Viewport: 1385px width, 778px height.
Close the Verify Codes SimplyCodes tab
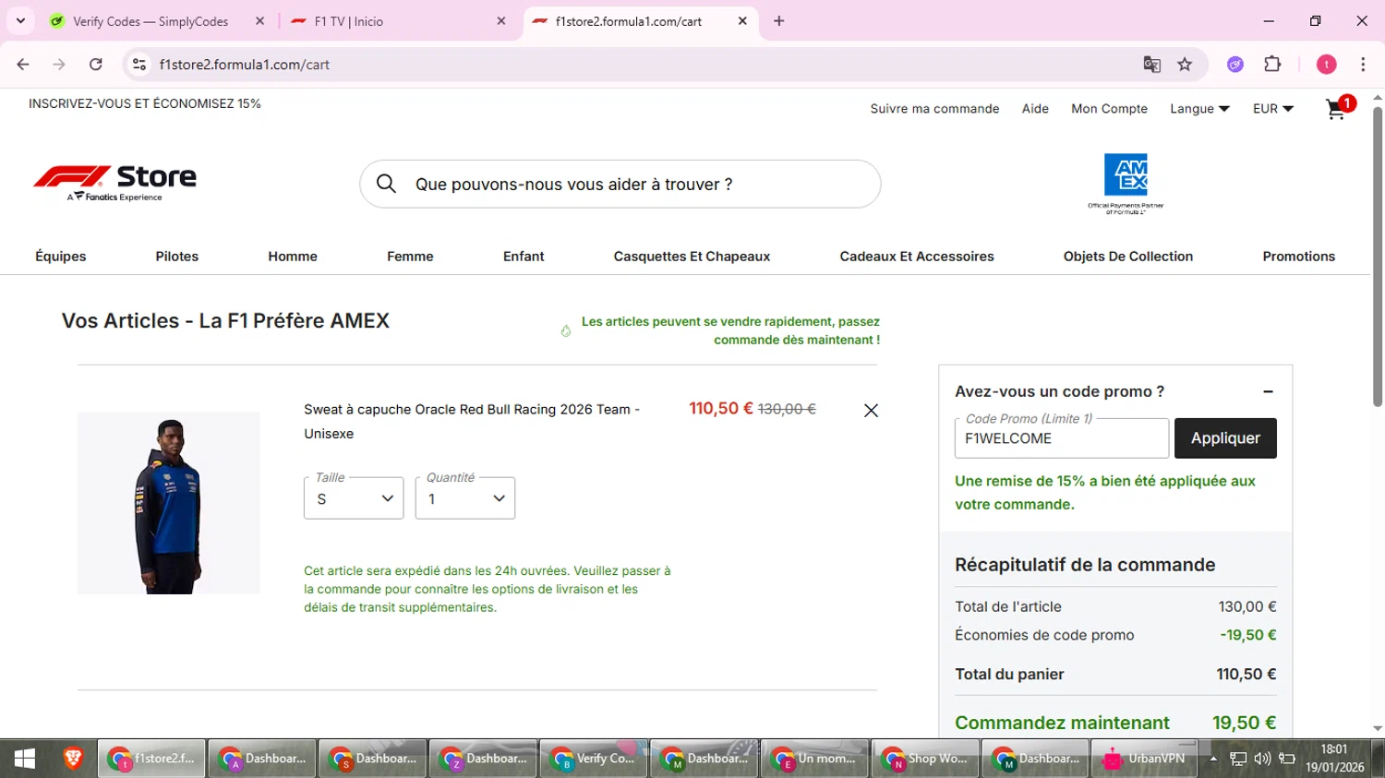[x=259, y=21]
